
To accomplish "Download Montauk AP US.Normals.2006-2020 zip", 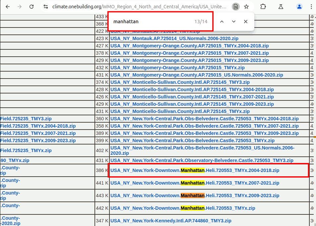I will [x=174, y=38].
